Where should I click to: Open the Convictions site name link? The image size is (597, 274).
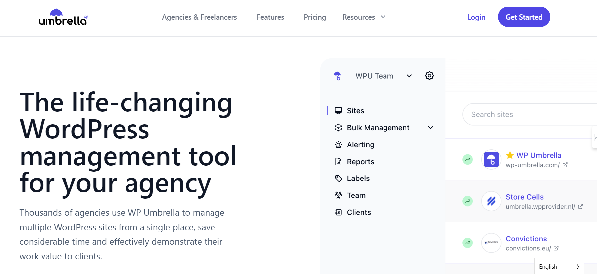point(526,239)
